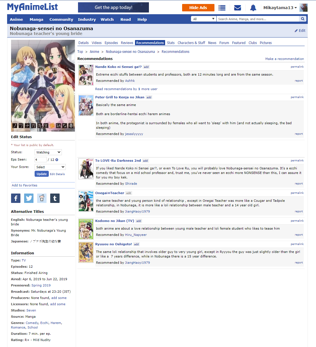Open the anime list icon in header
This screenshot has height=347, width=316.
pos(222,8)
